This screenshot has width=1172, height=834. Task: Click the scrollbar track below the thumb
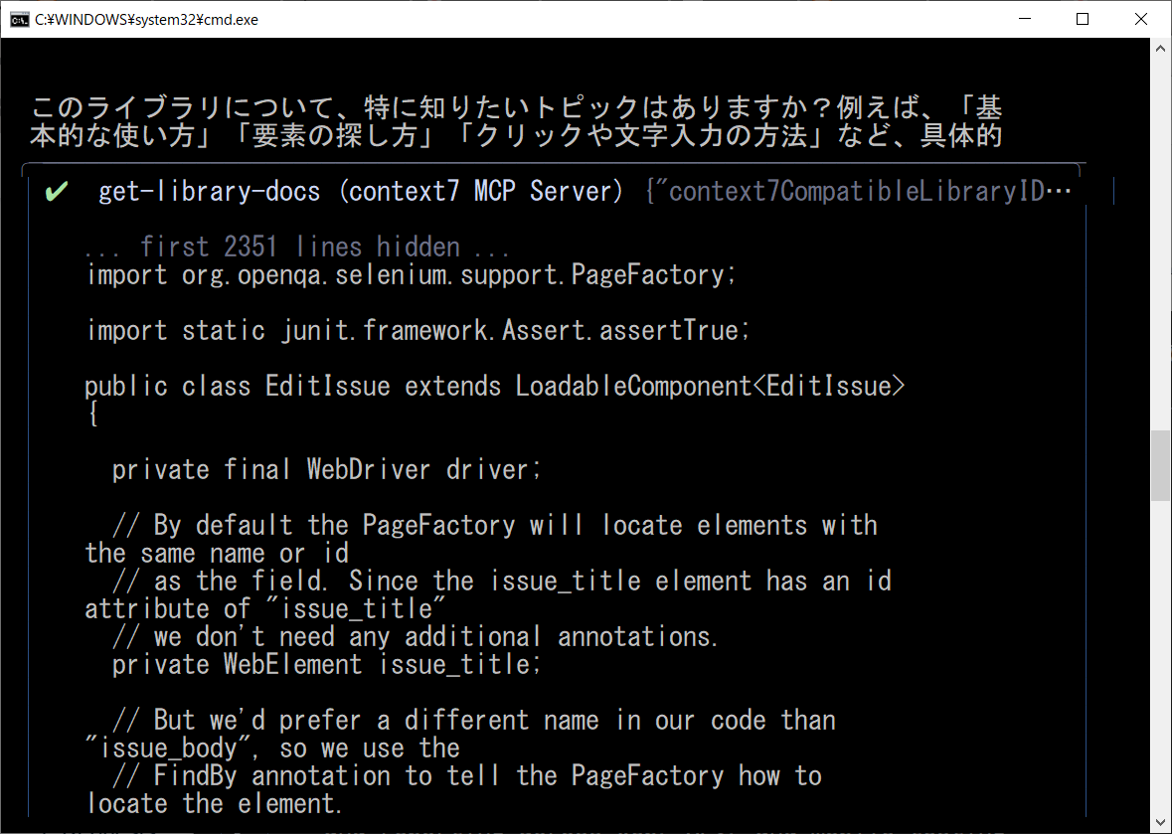tap(1161, 656)
